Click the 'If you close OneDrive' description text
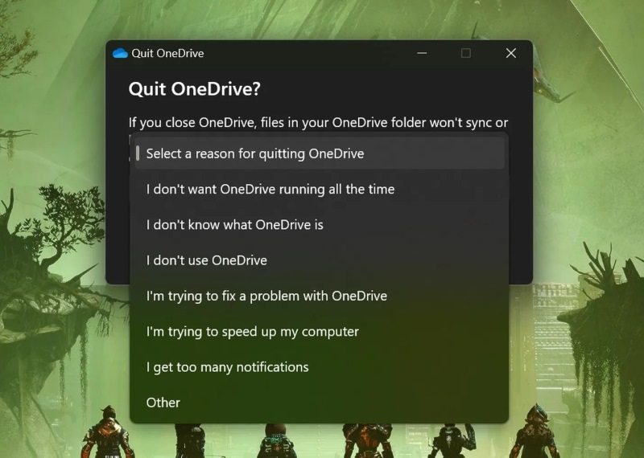This screenshot has width=644, height=458. [x=318, y=122]
